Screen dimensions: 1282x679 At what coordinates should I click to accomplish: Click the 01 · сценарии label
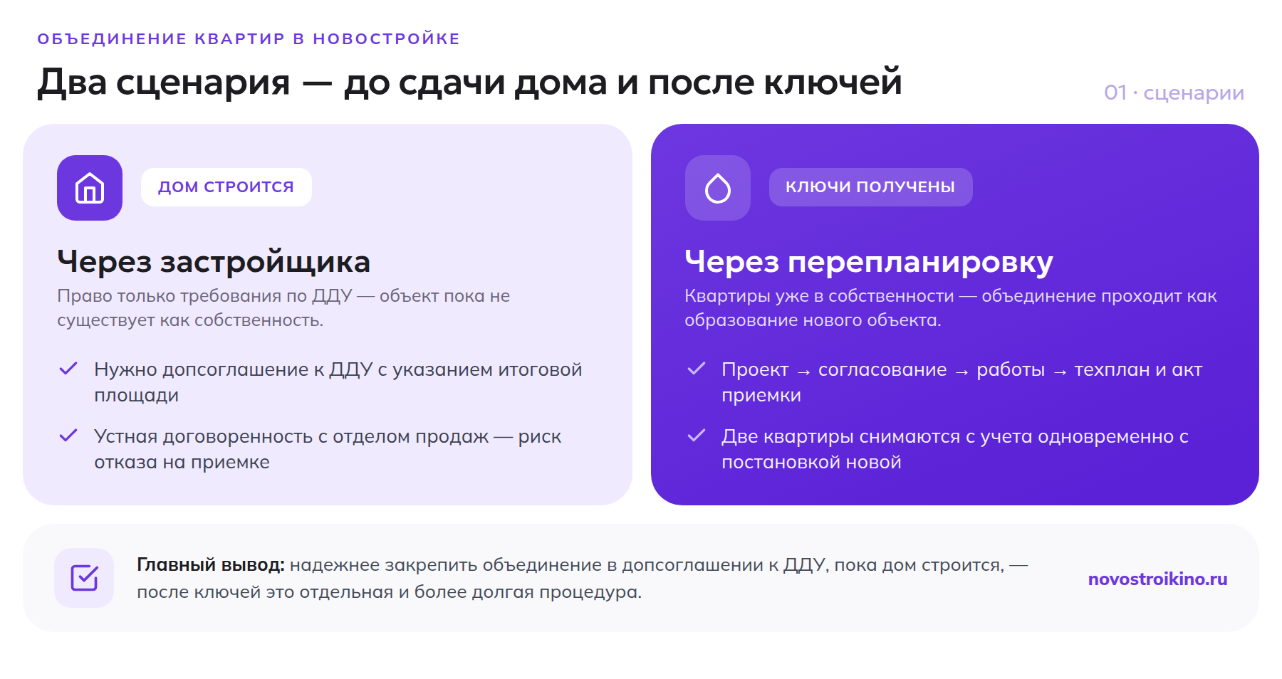pyautogui.click(x=1174, y=93)
